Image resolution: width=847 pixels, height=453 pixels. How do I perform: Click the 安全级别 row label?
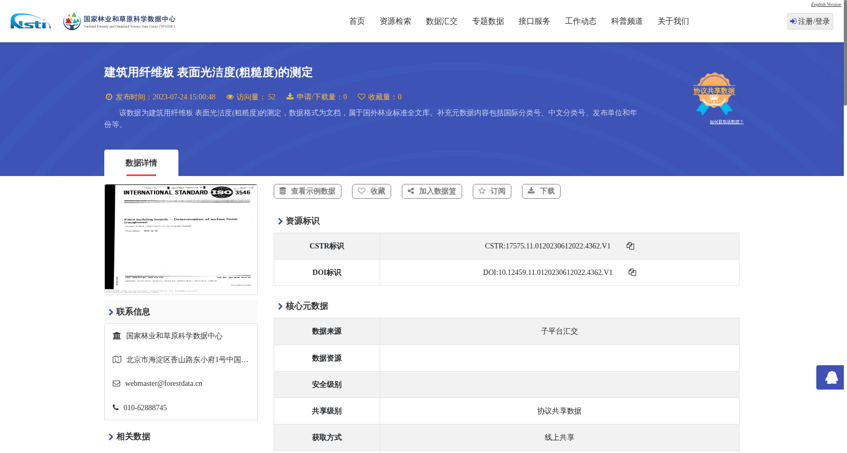(327, 385)
